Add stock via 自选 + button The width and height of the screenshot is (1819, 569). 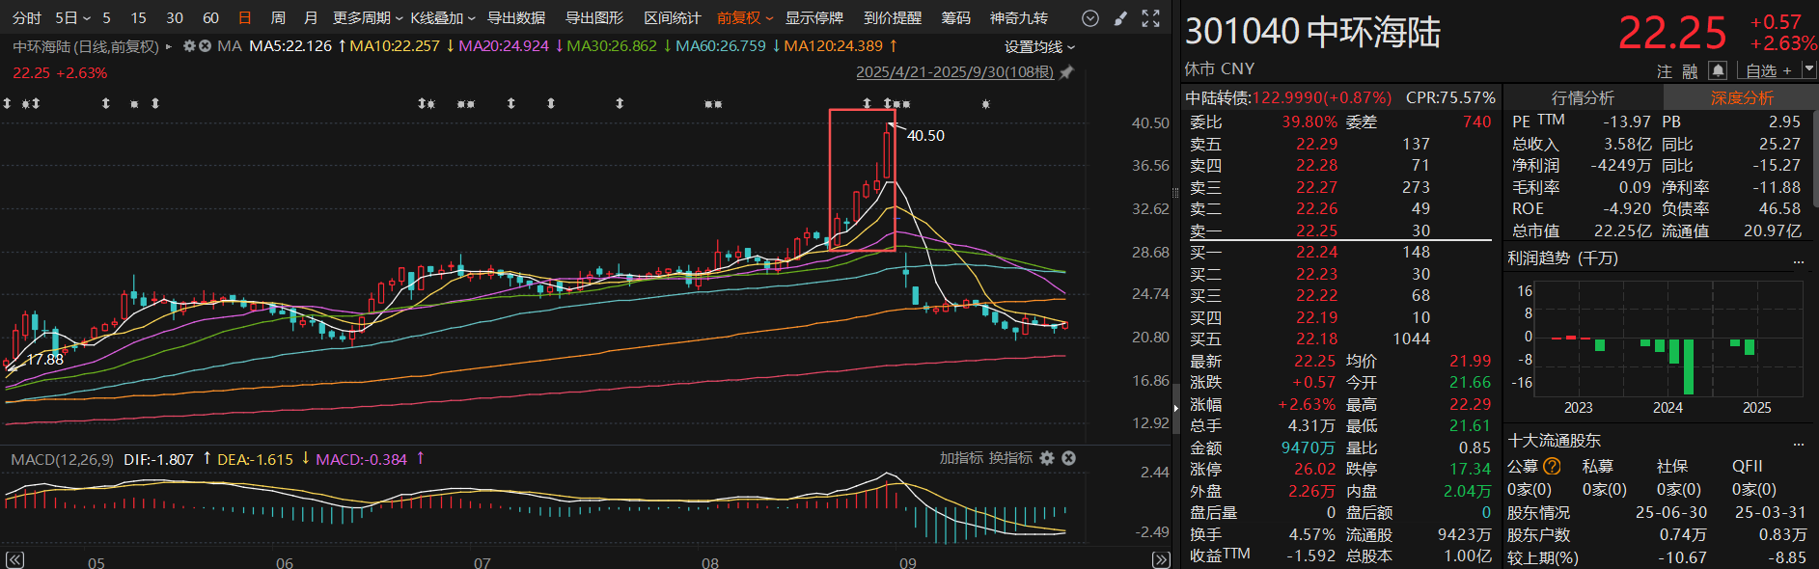1768,70
